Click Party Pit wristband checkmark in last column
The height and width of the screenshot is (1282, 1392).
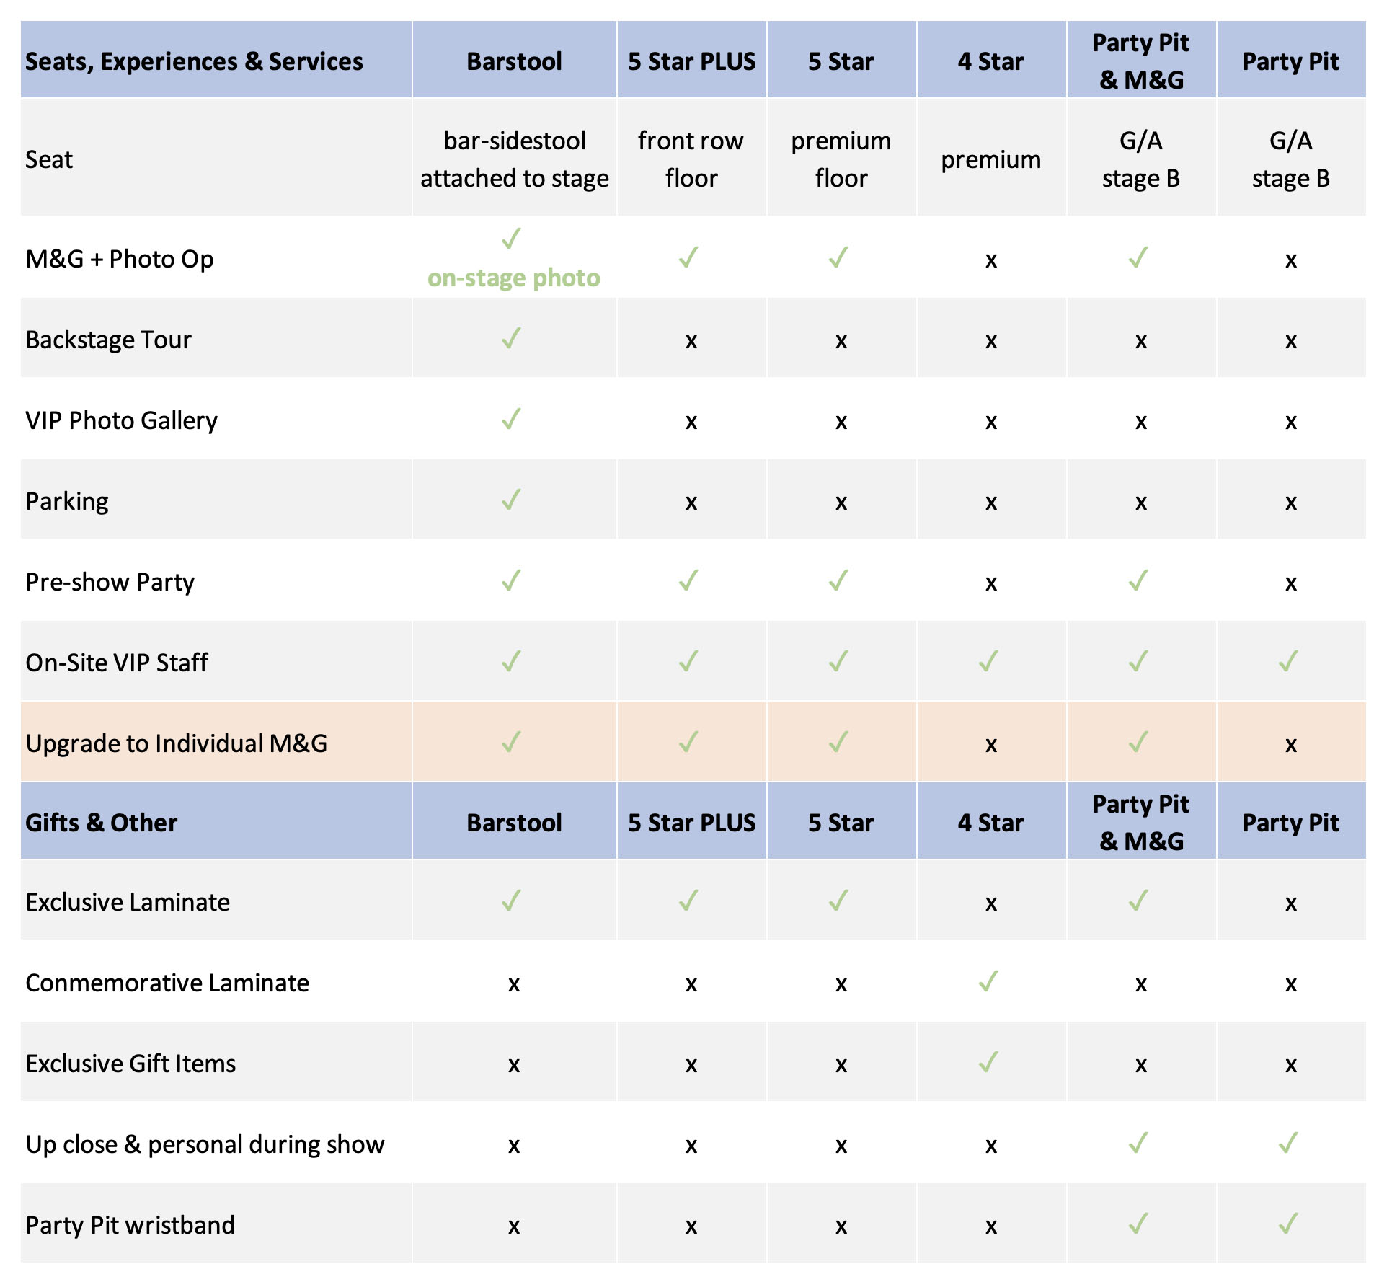point(1288,1223)
